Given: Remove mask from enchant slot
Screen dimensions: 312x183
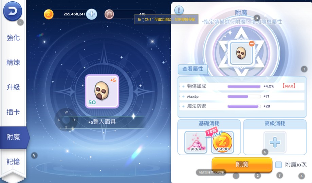Looking at the screenshot, I should pyautogui.click(x=252, y=43).
